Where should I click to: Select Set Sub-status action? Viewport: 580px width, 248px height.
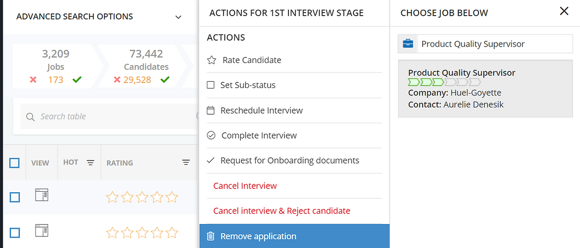click(x=248, y=85)
